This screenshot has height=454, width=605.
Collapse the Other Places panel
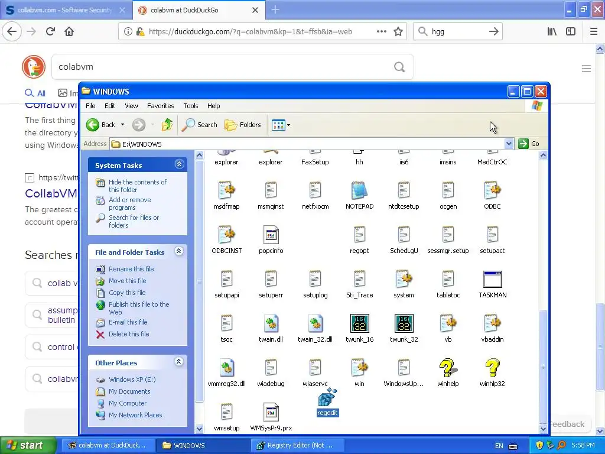click(x=178, y=362)
